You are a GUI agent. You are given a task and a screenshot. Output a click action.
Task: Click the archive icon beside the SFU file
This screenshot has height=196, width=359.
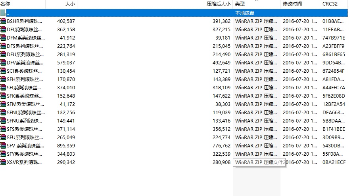(3, 138)
